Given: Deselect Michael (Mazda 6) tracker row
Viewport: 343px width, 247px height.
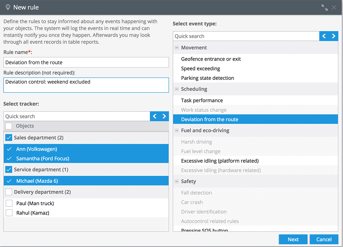Looking at the screenshot, I should [37, 181].
